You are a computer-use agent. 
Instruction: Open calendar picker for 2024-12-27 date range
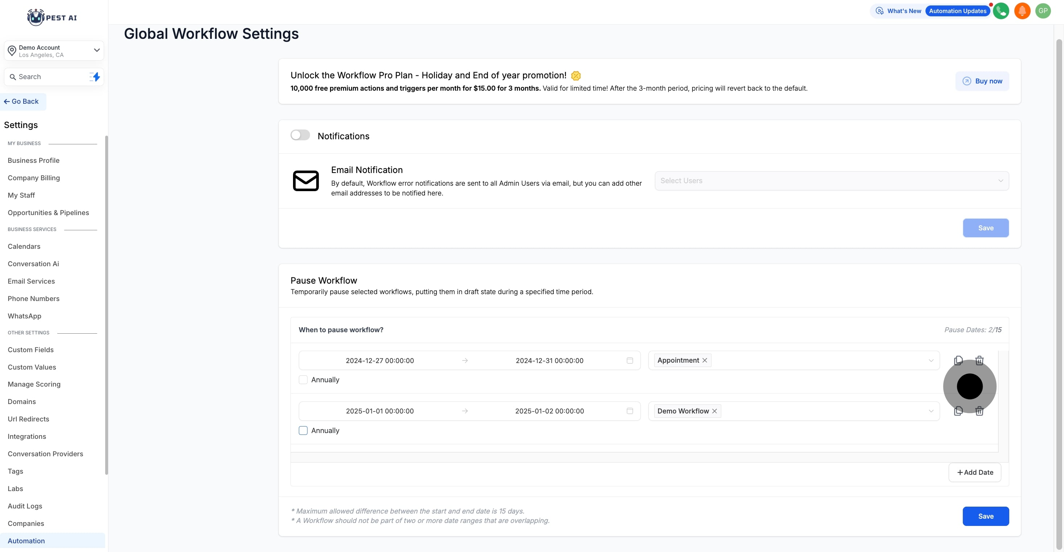pos(630,360)
